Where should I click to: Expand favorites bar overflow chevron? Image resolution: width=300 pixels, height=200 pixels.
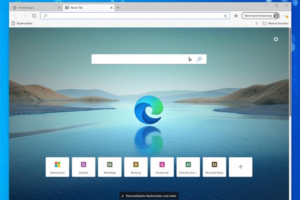(256, 24)
